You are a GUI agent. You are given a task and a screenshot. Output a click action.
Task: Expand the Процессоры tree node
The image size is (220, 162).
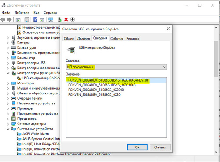tap(8, 119)
